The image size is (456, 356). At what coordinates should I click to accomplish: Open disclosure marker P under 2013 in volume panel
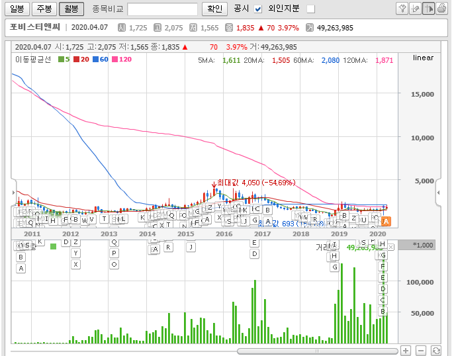(114, 253)
